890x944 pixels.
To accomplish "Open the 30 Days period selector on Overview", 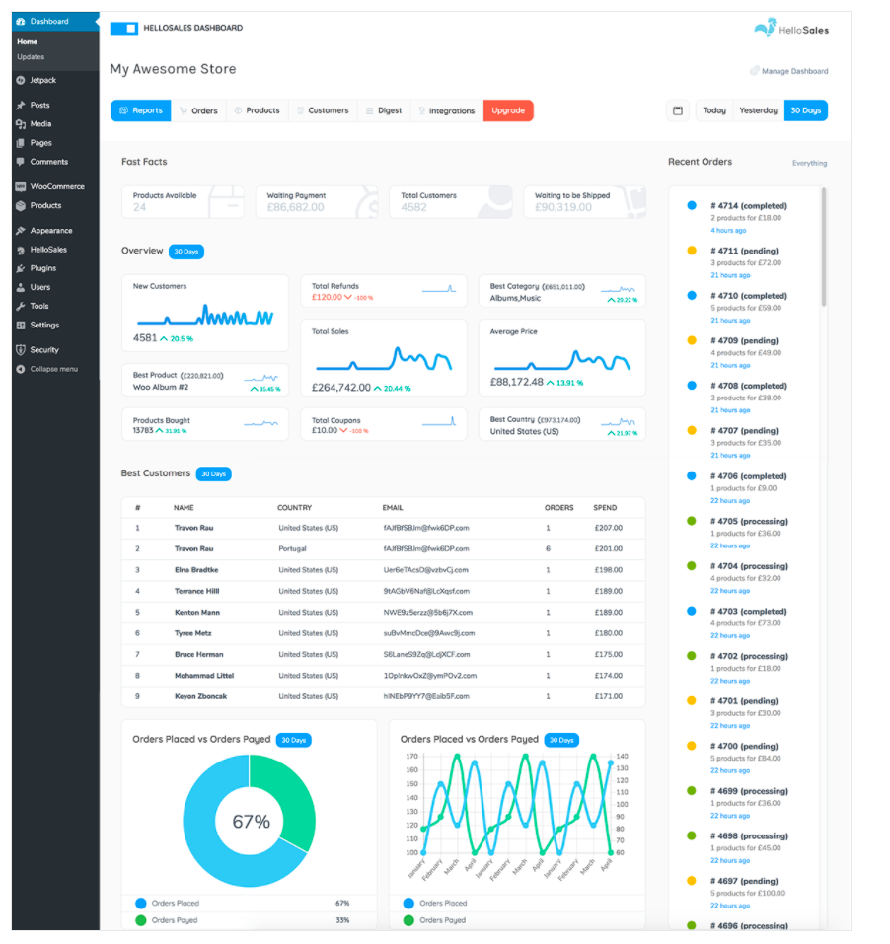I will coord(186,252).
